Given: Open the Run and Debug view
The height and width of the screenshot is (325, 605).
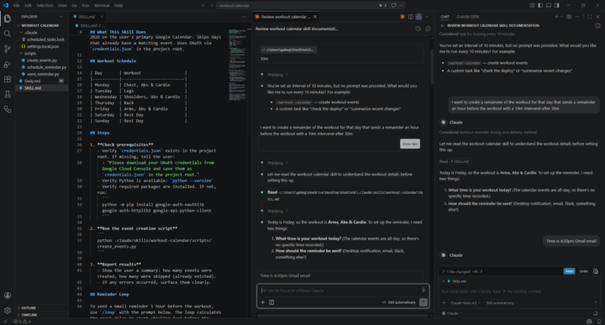Looking at the screenshot, I should point(8,64).
